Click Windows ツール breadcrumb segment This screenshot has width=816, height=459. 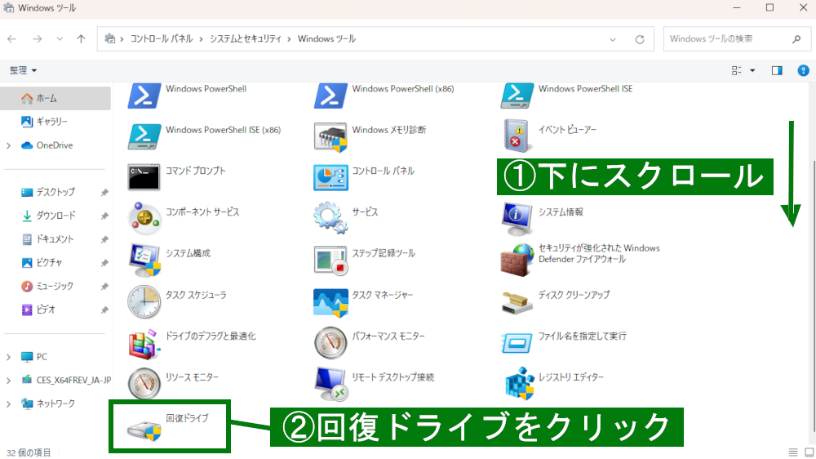[326, 39]
